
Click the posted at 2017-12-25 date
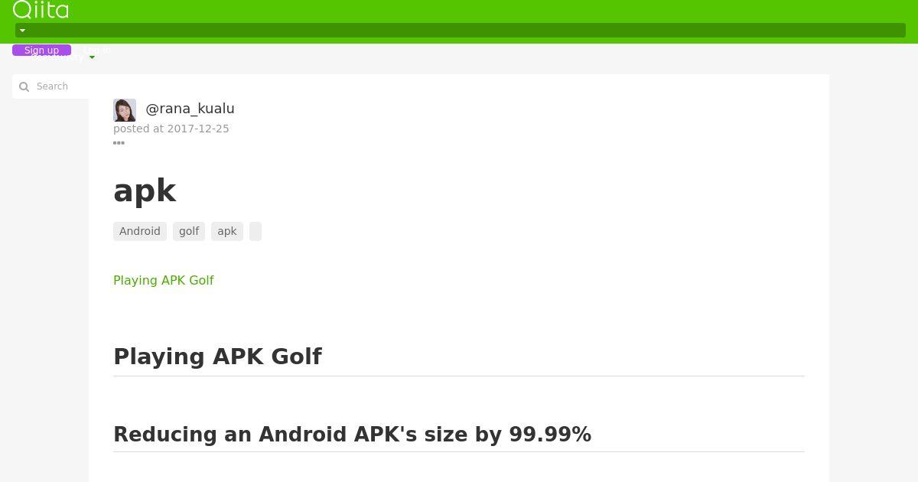(x=171, y=129)
